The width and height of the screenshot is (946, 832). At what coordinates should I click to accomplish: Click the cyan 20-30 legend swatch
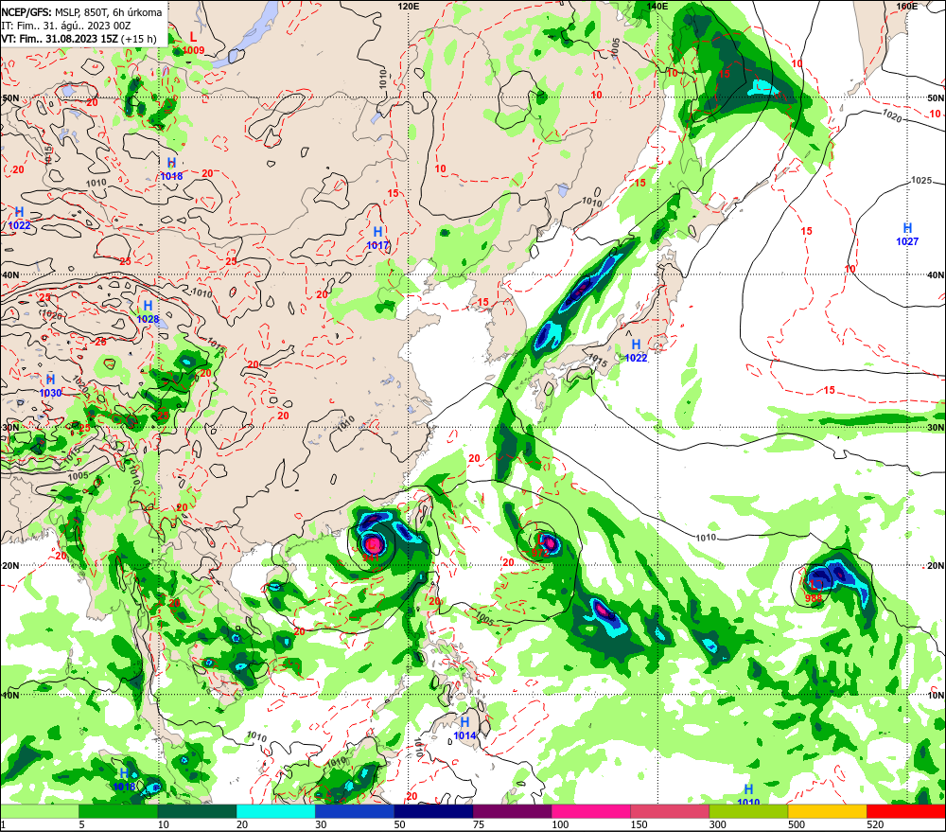(x=275, y=811)
